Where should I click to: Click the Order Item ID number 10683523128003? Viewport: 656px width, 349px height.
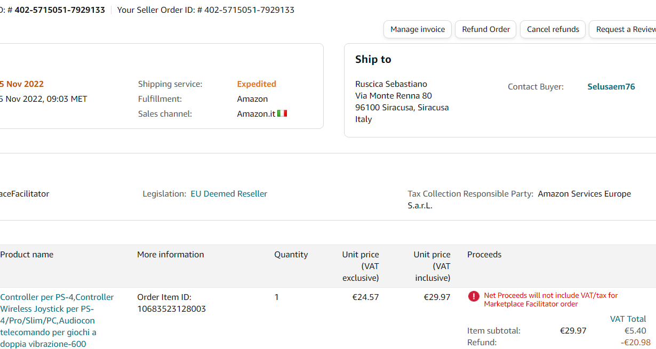(x=171, y=309)
